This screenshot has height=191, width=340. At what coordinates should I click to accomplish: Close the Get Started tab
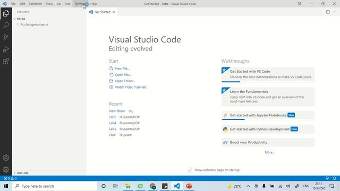(114, 12)
